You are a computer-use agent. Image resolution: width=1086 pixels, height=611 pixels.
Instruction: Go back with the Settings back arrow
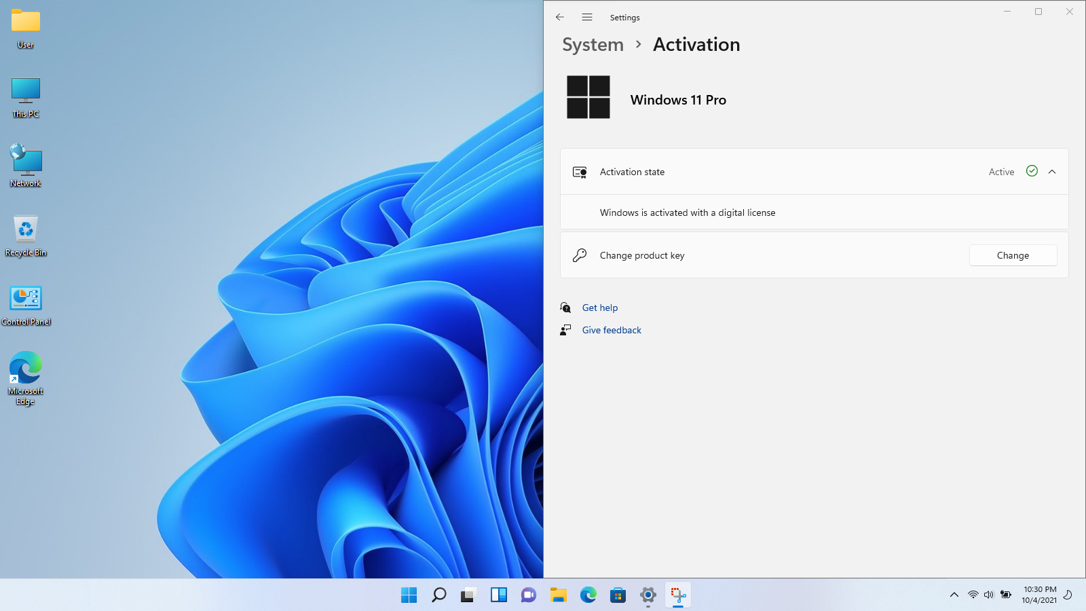pos(560,17)
